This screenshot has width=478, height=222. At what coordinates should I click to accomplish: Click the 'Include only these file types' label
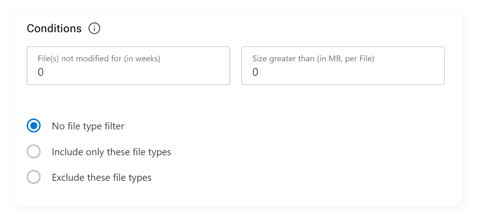pyautogui.click(x=111, y=152)
